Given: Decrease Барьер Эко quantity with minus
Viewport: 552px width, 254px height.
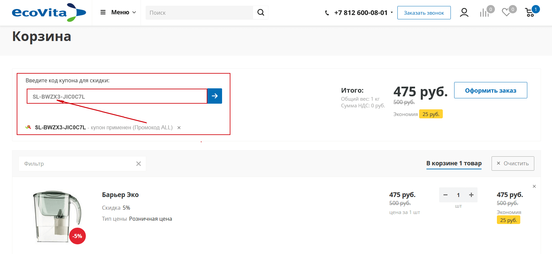Looking at the screenshot, I should pos(445,195).
